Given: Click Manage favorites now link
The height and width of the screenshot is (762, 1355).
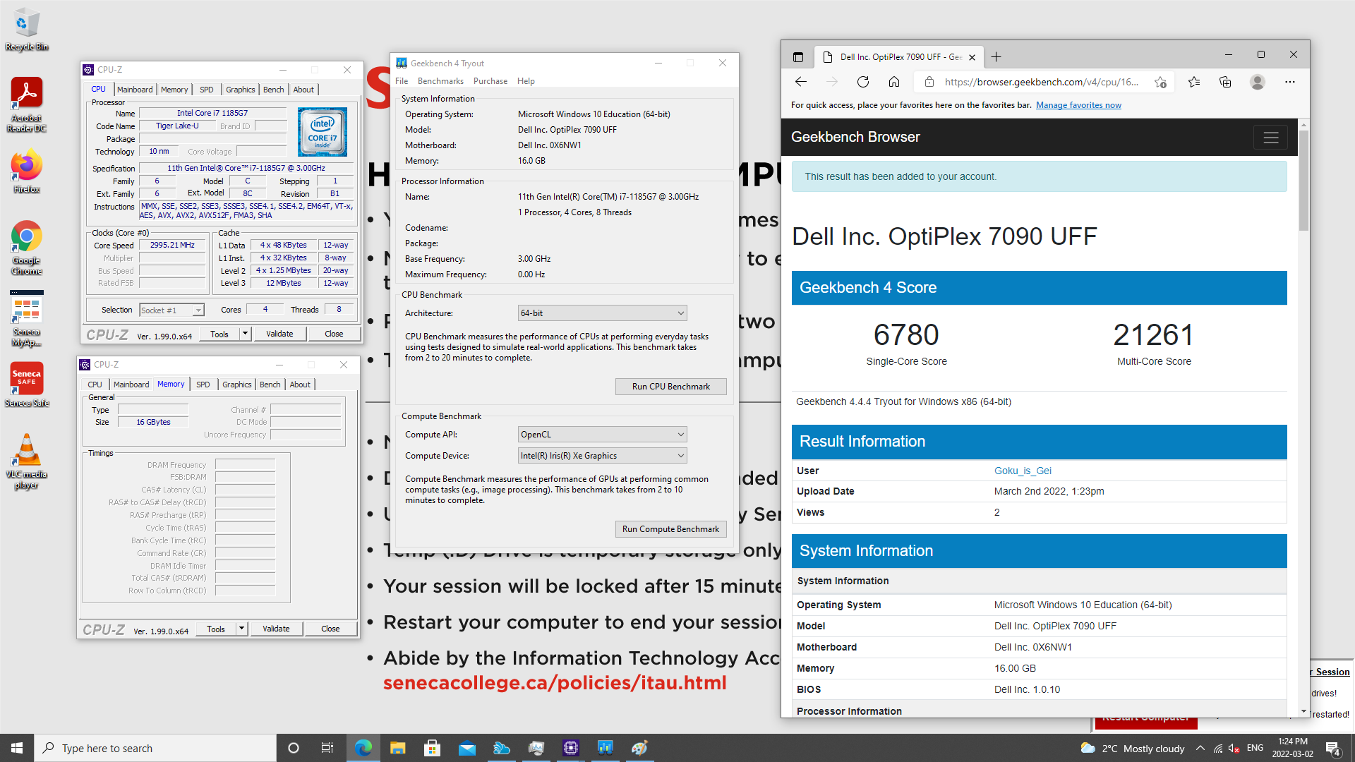Looking at the screenshot, I should click(x=1078, y=105).
